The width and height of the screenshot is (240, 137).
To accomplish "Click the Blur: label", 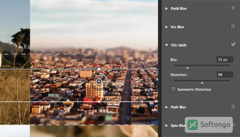I will (x=174, y=59).
